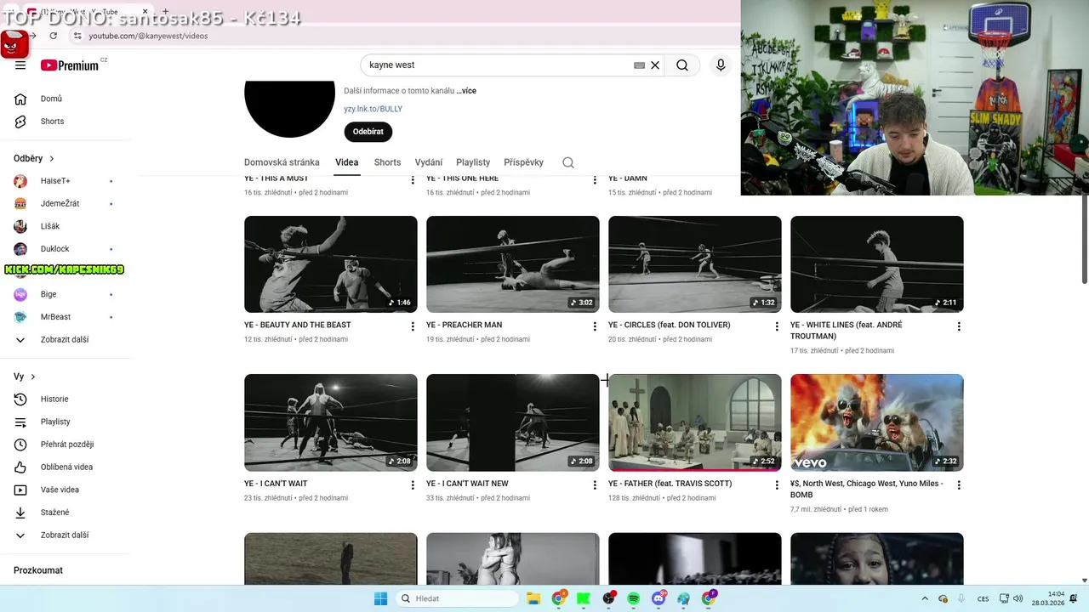Open options menu for THIS A MUST
Screen dimensions: 1089x612
[413, 180]
